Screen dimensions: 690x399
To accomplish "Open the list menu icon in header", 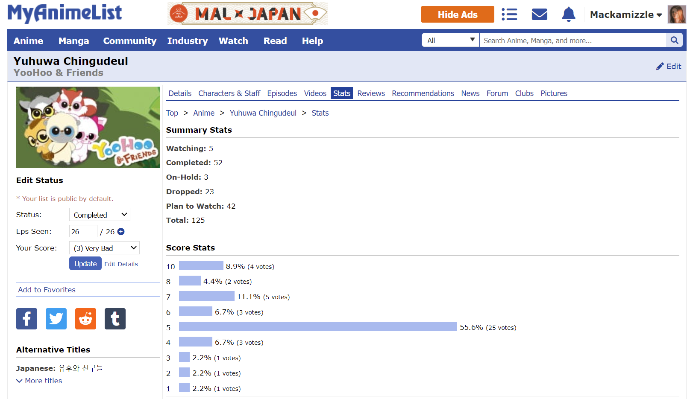I will coord(509,15).
